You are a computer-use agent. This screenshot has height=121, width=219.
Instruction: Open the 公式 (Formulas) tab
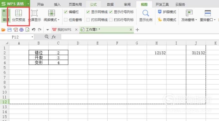click(93, 5)
